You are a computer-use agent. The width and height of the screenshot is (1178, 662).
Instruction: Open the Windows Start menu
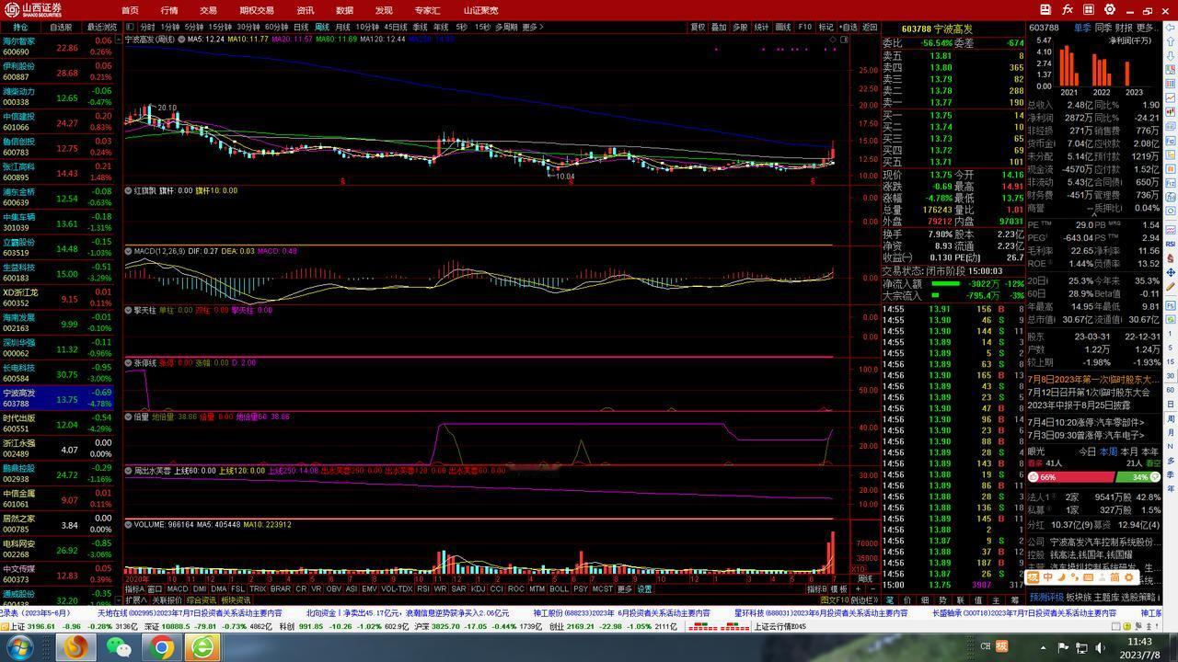pyautogui.click(x=18, y=647)
